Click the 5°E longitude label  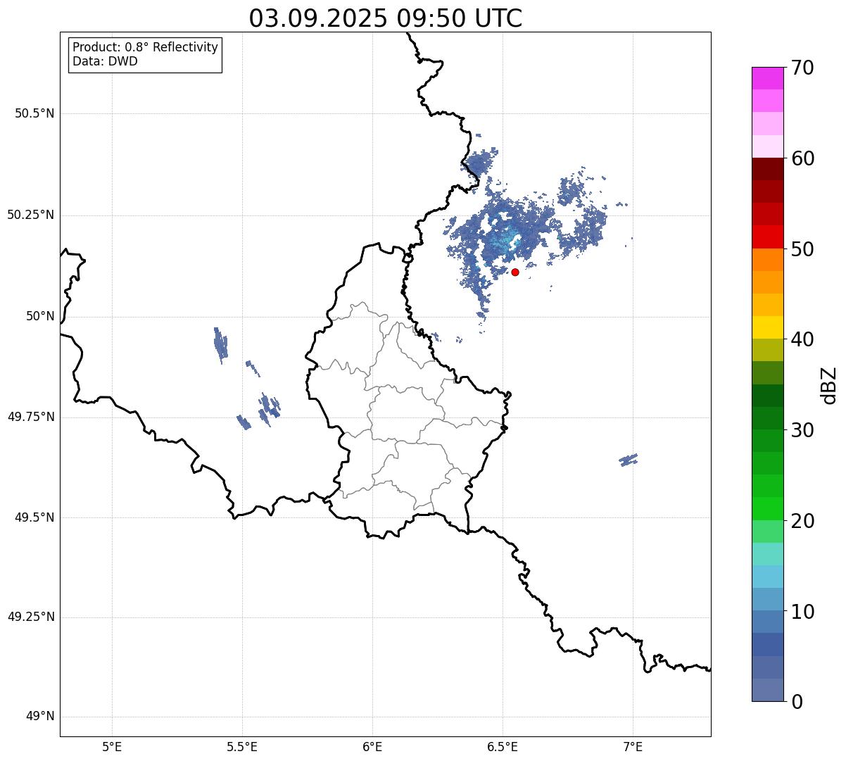tap(112, 746)
